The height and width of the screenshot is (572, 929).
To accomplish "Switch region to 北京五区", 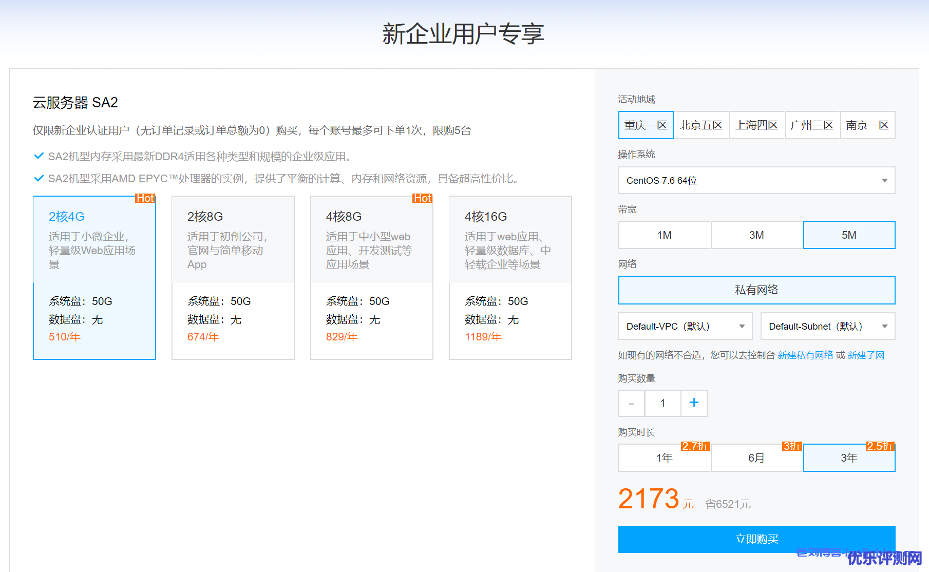I will [x=701, y=125].
